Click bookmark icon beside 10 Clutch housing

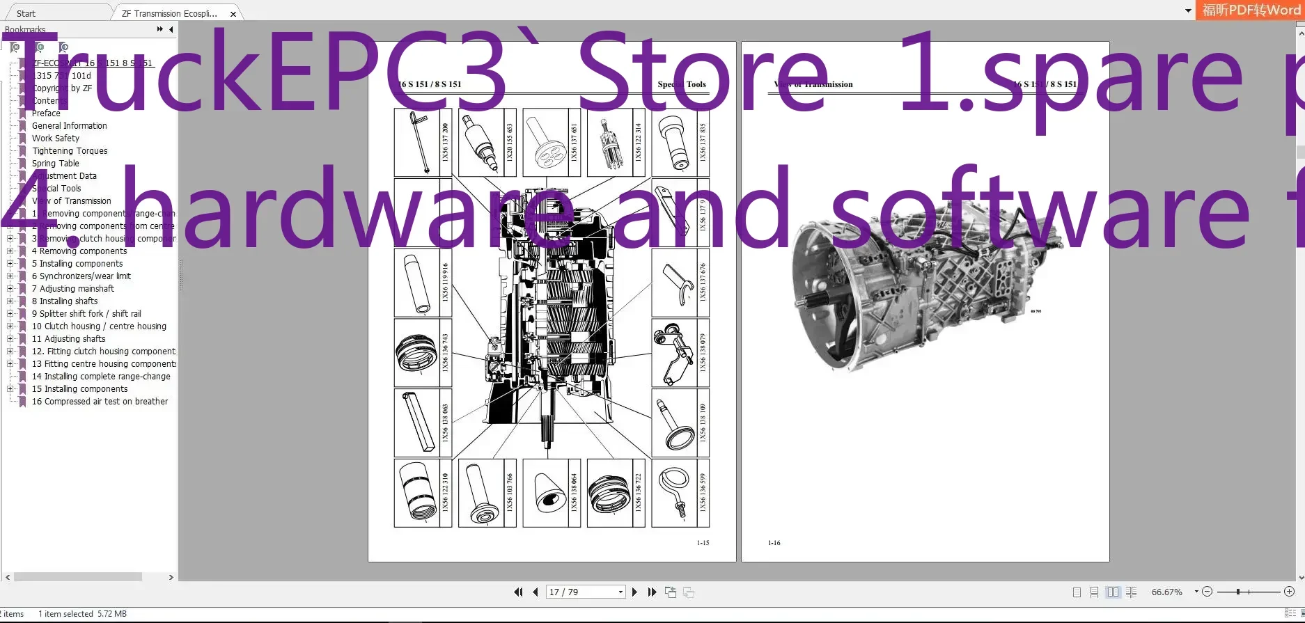tap(22, 326)
